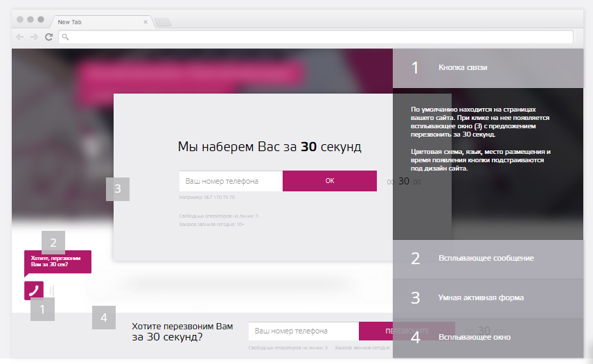This screenshot has width=593, height=364.
Task: Click the search magnifier in address bar
Action: [x=65, y=37]
